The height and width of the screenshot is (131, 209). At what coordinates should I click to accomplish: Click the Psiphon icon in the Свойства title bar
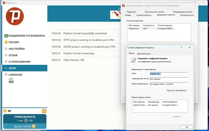click(x=123, y=5)
